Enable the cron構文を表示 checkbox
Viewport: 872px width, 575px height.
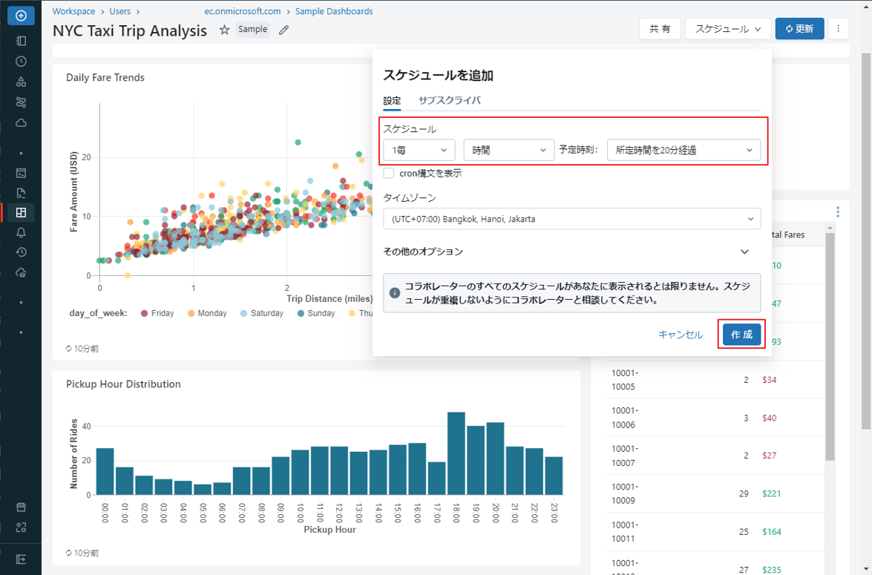[389, 173]
